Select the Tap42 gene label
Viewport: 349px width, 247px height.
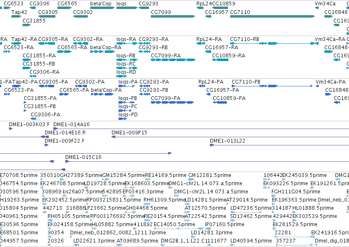tap(19, 12)
